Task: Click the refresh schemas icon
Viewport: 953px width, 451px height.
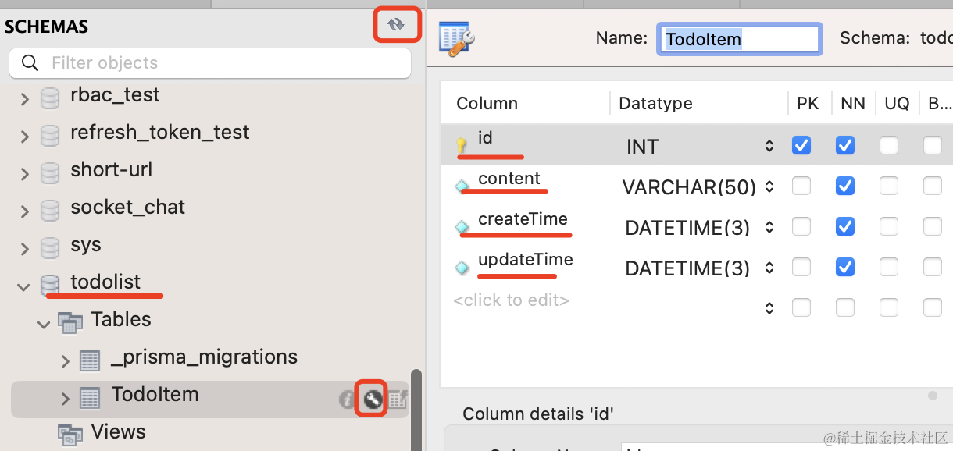Action: click(x=396, y=25)
